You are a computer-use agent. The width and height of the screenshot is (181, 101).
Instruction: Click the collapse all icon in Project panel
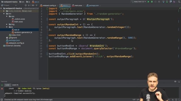(x=29, y=5)
